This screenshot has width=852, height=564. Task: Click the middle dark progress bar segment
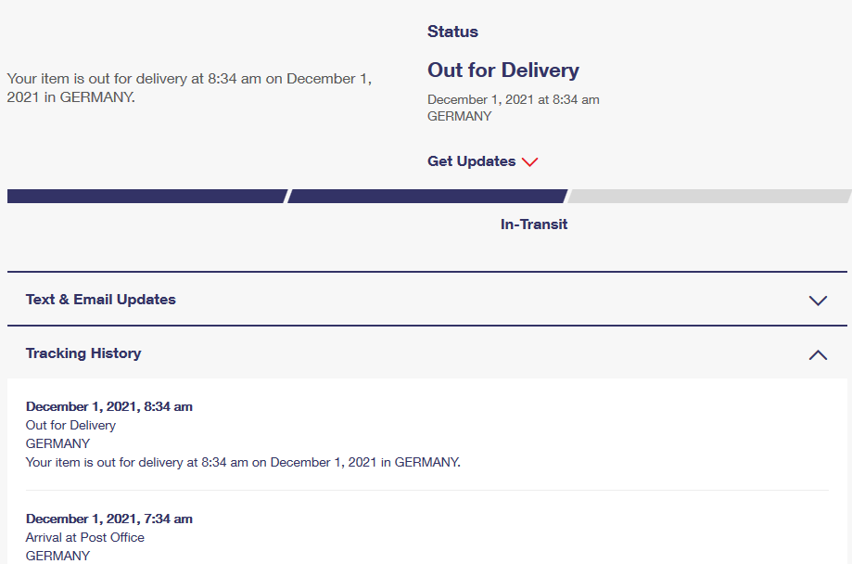[427, 196]
